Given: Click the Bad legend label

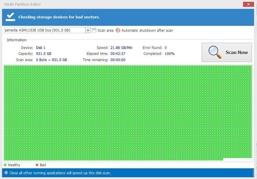Looking at the screenshot, I should (x=43, y=165).
